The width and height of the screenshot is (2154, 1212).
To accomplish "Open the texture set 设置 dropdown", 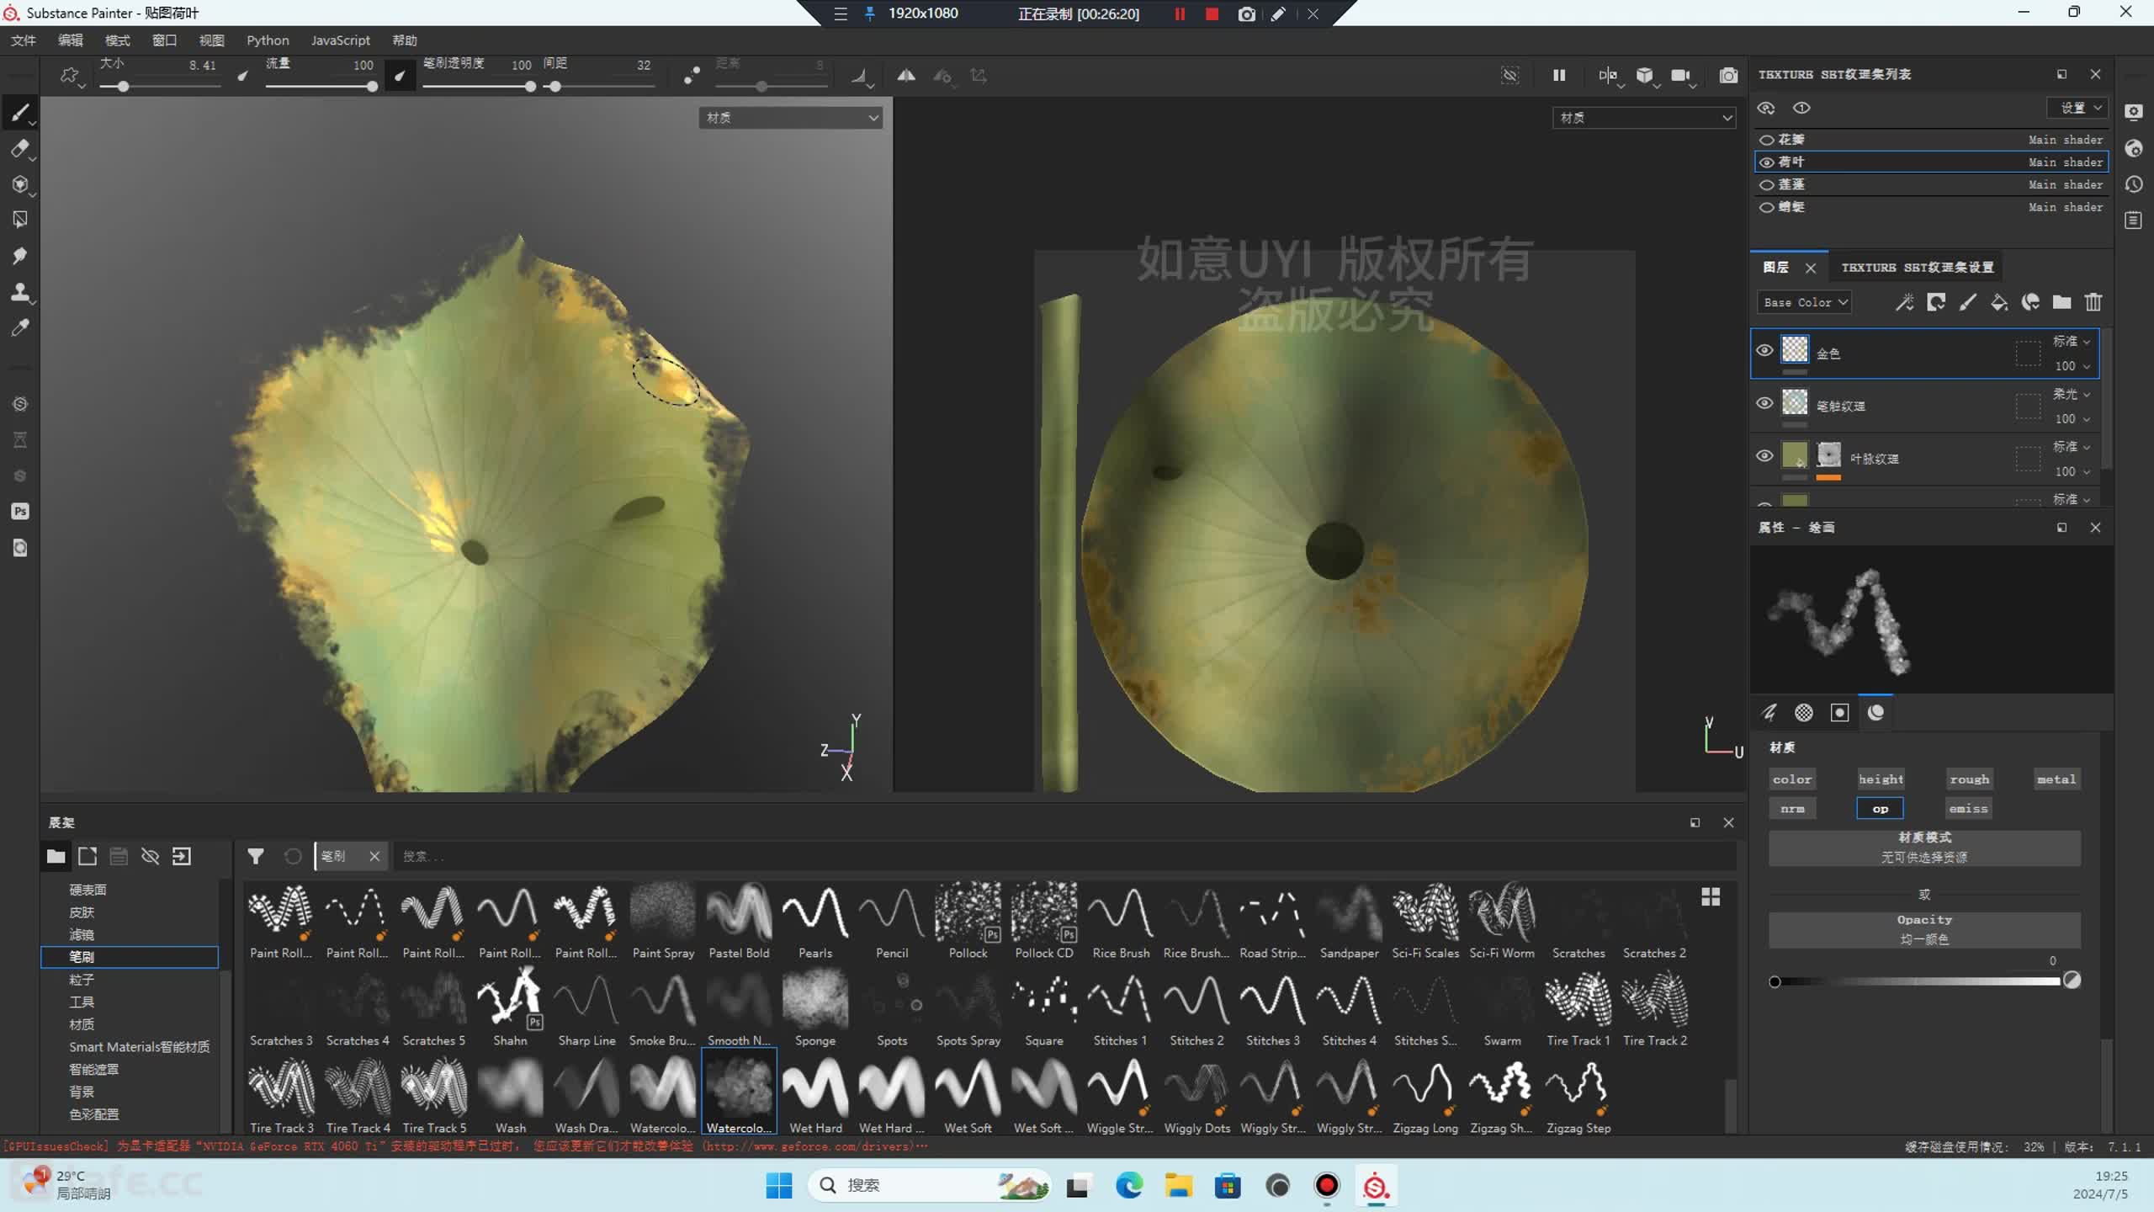I will pyautogui.click(x=2077, y=108).
